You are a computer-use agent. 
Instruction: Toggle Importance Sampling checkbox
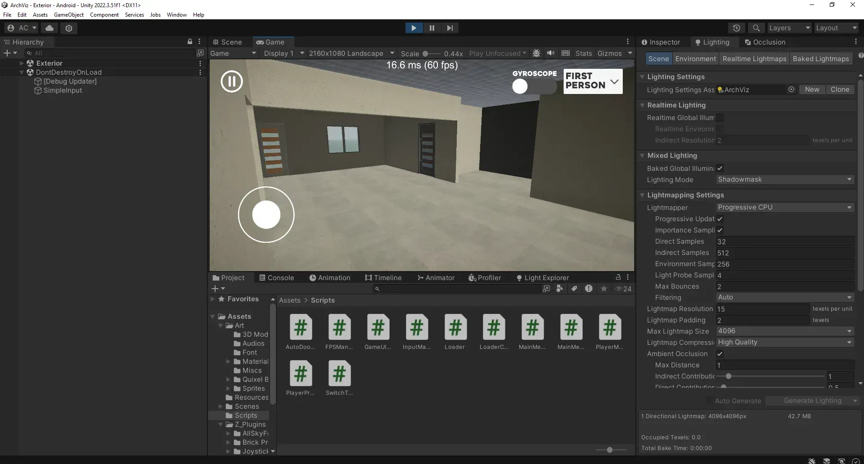click(720, 230)
